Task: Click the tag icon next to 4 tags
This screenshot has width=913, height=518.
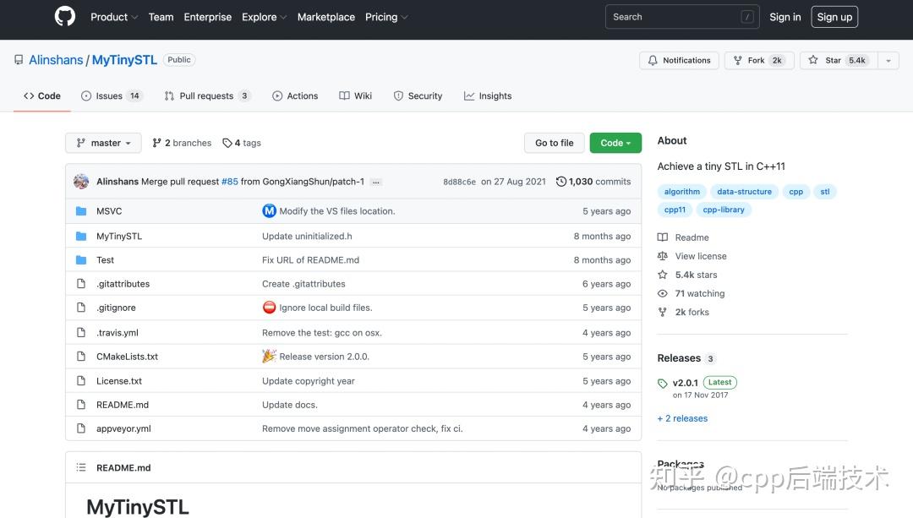Action: [x=227, y=143]
